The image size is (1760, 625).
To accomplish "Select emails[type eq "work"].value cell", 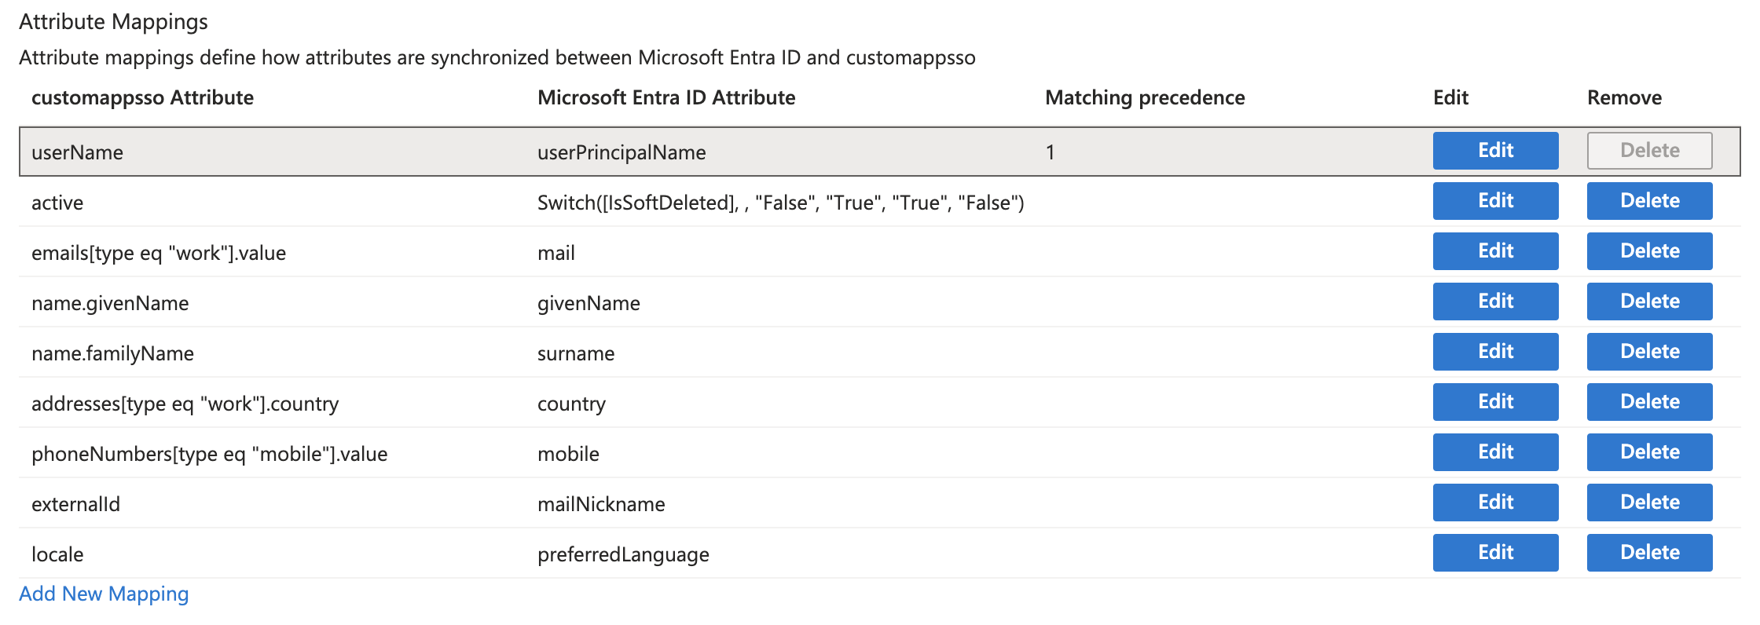I will (159, 253).
